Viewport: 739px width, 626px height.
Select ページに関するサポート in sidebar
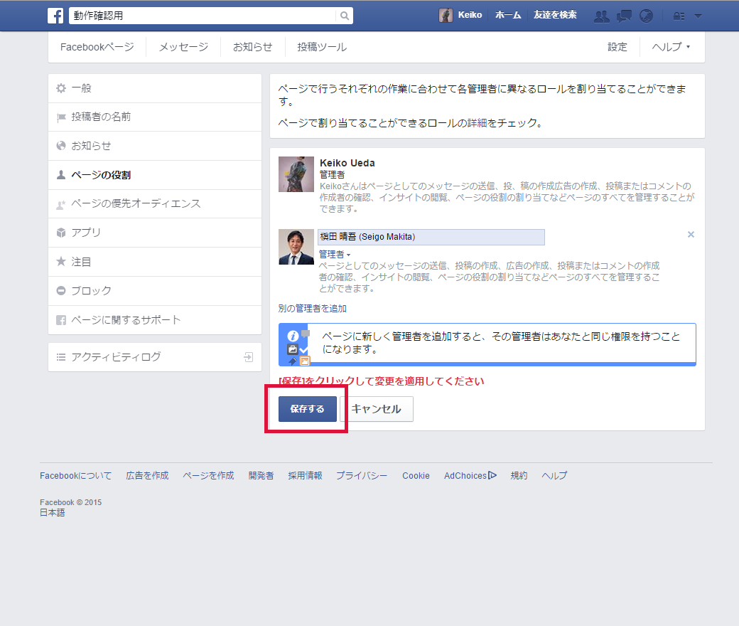(x=155, y=320)
